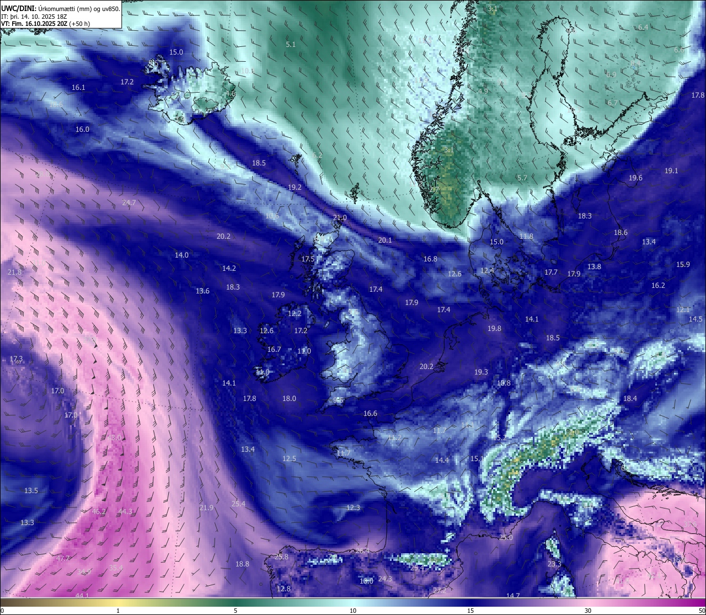Click the 27.2 value on the map
706x615 pixels.
[x=440, y=590]
